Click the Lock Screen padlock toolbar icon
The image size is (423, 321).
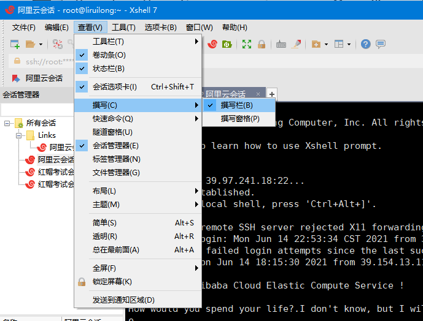pyautogui.click(x=262, y=44)
